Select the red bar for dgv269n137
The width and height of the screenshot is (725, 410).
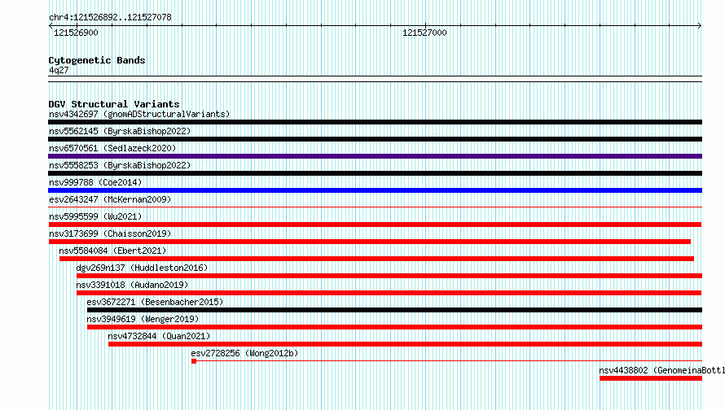pyautogui.click(x=389, y=276)
